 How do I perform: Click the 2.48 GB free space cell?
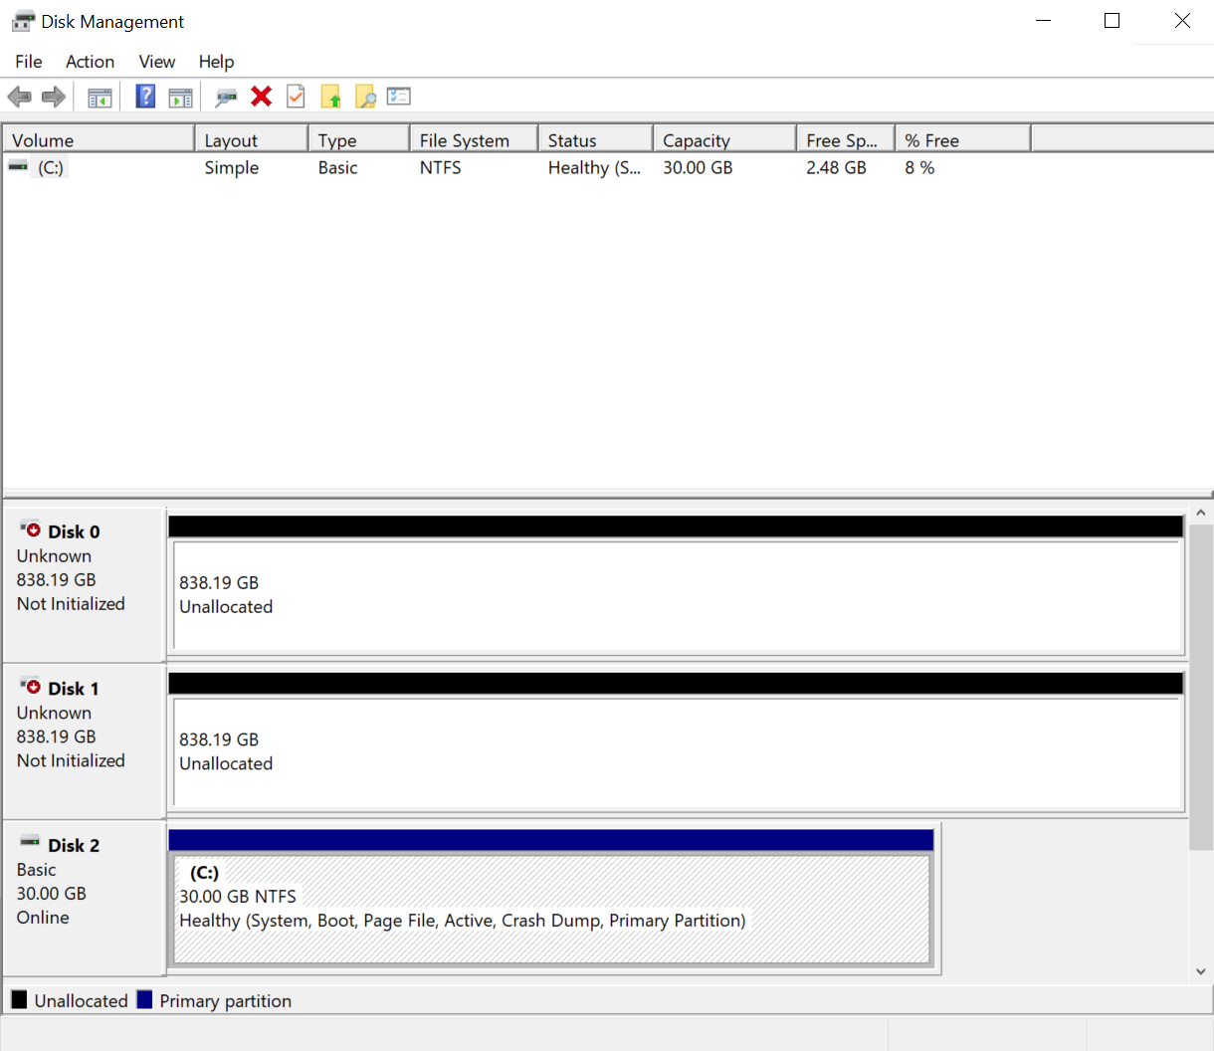point(836,167)
